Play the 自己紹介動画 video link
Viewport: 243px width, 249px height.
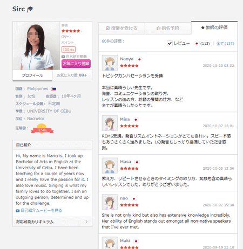[x=74, y=57]
